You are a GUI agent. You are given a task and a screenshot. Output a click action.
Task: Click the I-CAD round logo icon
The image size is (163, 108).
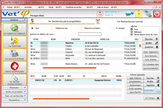point(100,14)
